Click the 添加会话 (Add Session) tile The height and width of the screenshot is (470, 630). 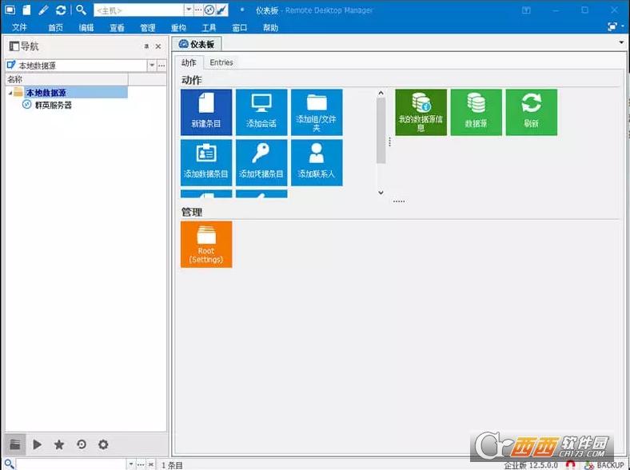coord(261,112)
